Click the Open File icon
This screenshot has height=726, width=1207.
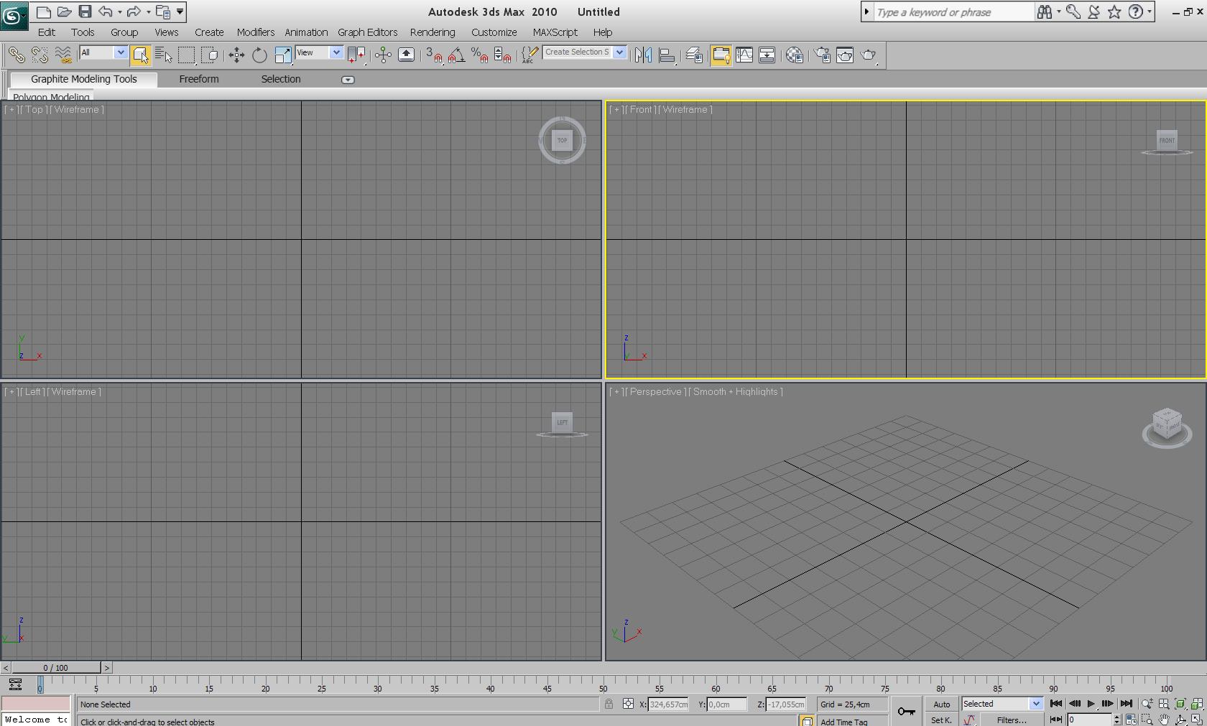coord(64,11)
